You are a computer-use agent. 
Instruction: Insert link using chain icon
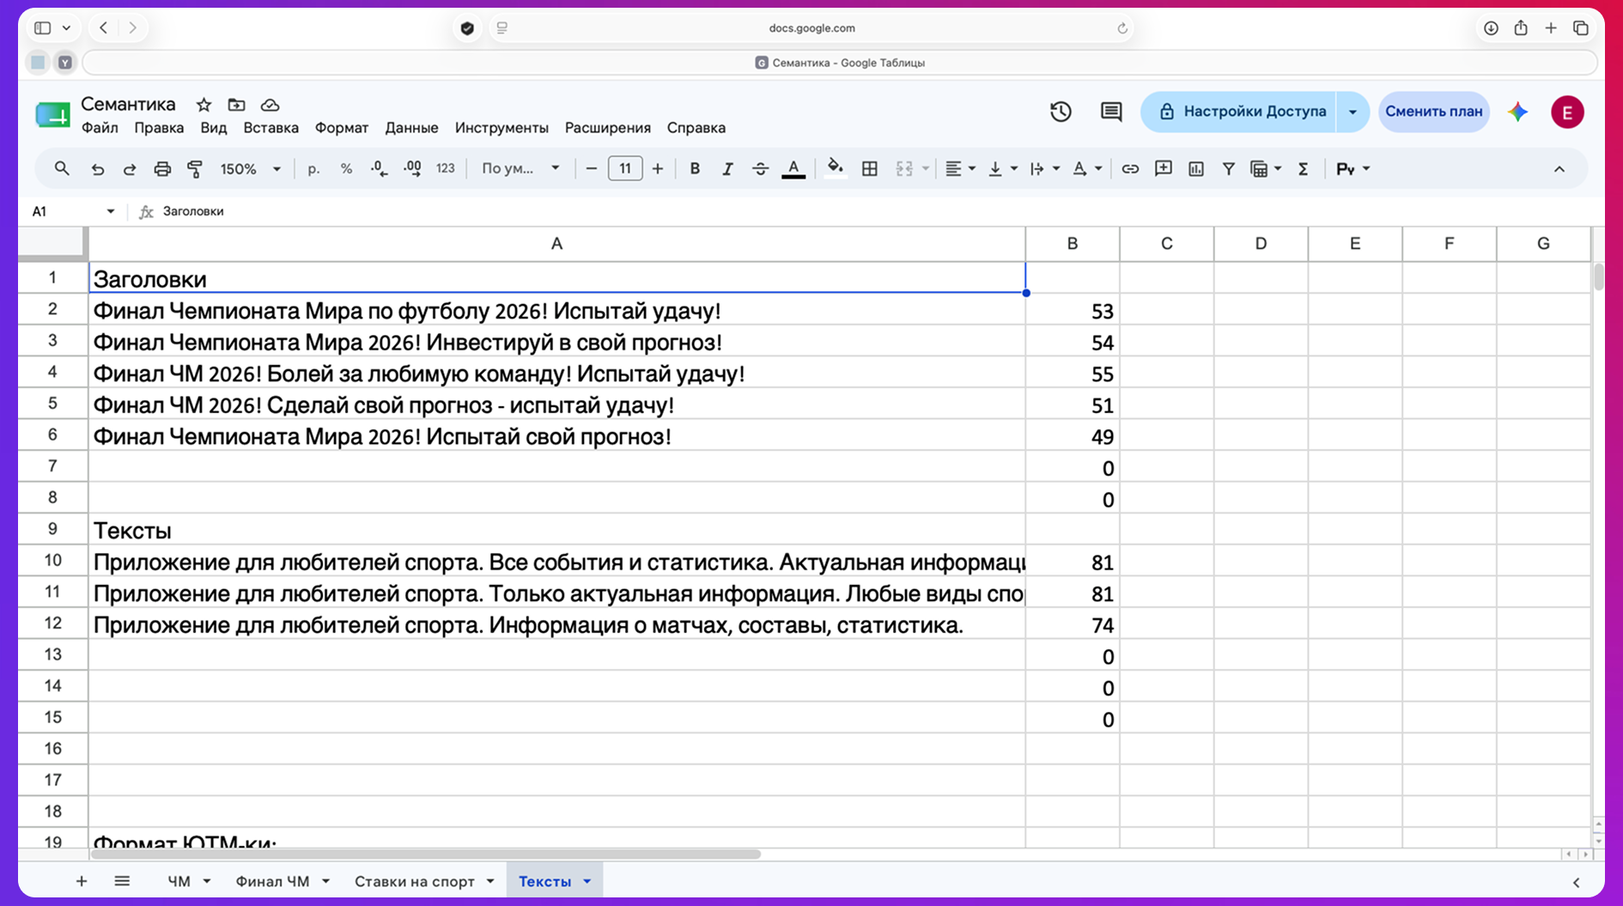click(1130, 169)
